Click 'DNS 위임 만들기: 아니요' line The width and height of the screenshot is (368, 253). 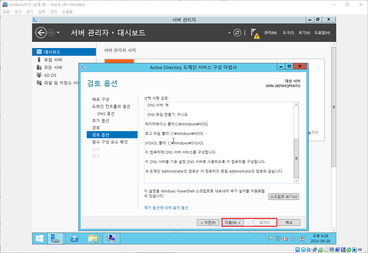167,115
